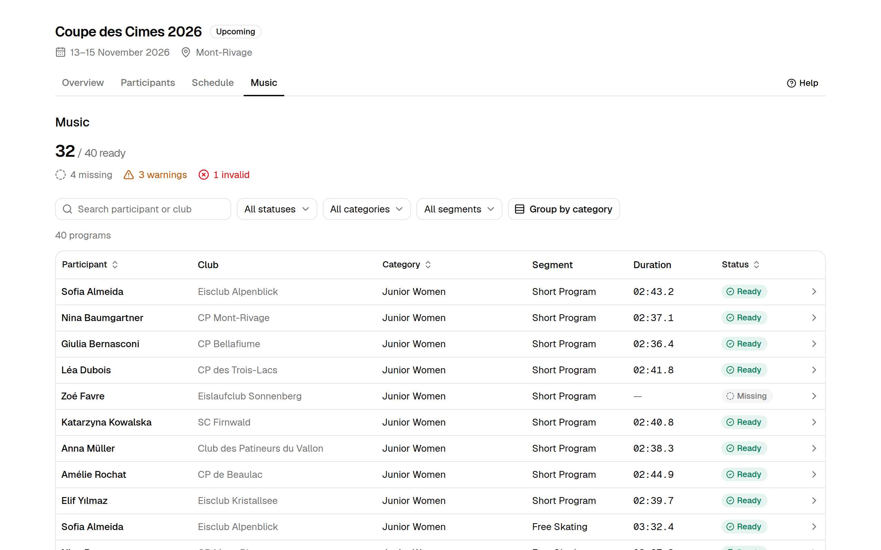Click the location pin icon beside Mont-Rivage
The image size is (881, 550).
186,52
